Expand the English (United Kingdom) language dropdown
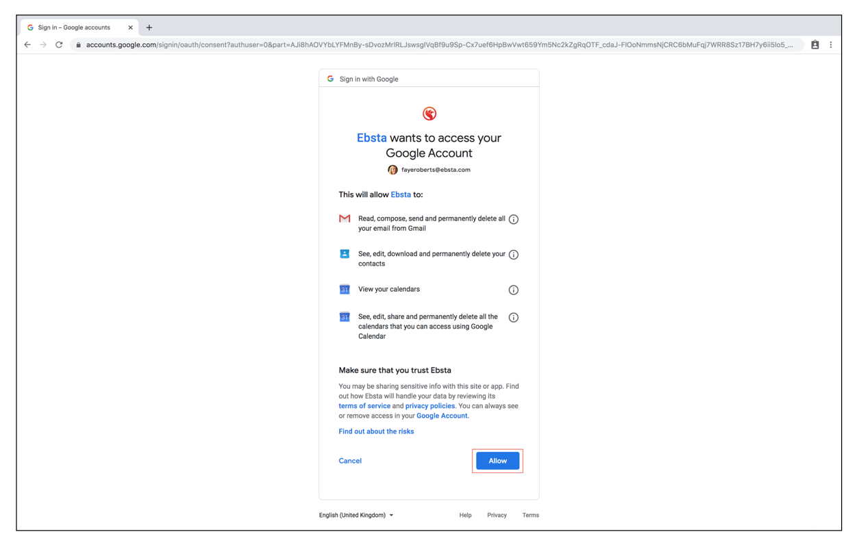Viewport: 859px width, 545px height. (356, 516)
